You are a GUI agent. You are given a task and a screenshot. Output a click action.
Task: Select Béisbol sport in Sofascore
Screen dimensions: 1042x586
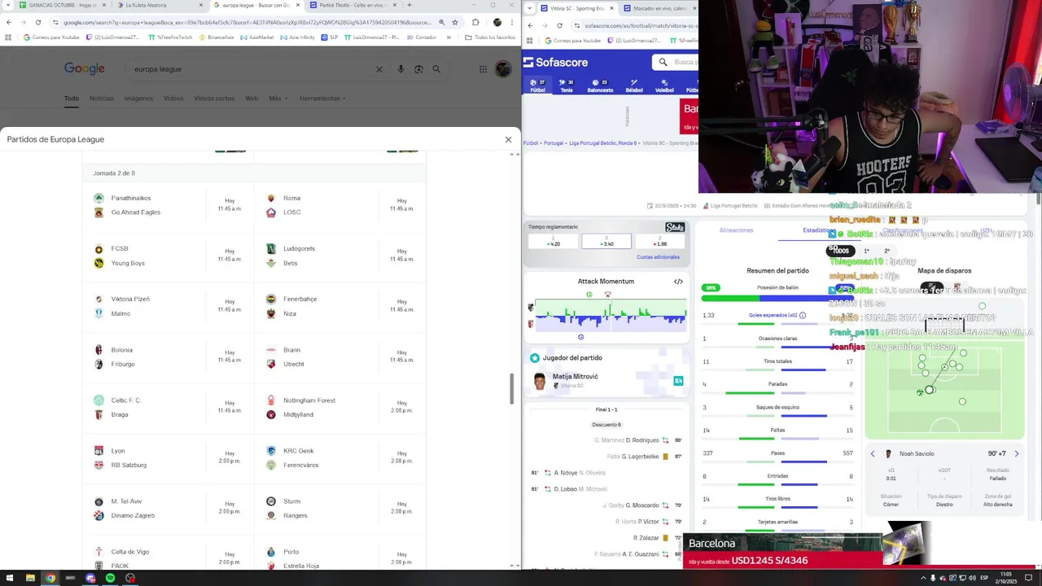tap(634, 85)
